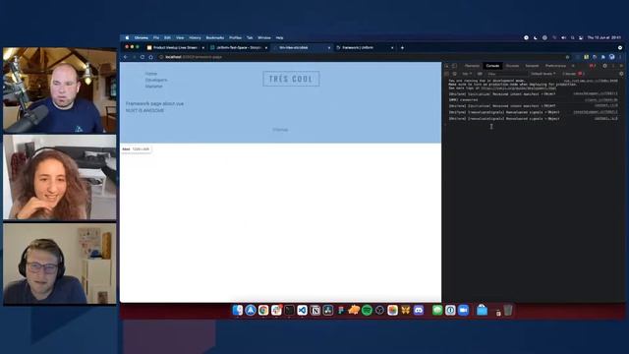Go back in Chrome
This screenshot has height=354, width=629.
click(x=126, y=57)
